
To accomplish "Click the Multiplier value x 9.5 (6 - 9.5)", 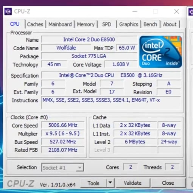I will (x=63, y=134).
